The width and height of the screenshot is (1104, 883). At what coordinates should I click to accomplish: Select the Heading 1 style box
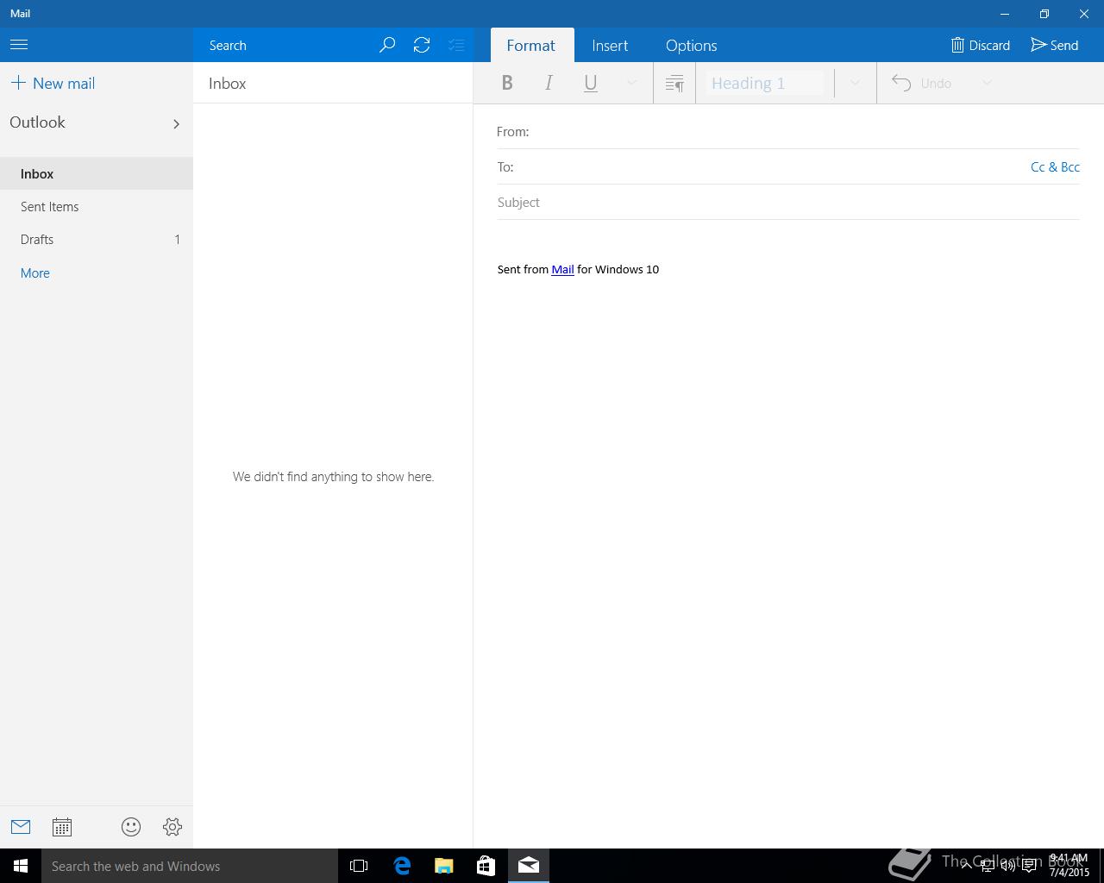764,83
